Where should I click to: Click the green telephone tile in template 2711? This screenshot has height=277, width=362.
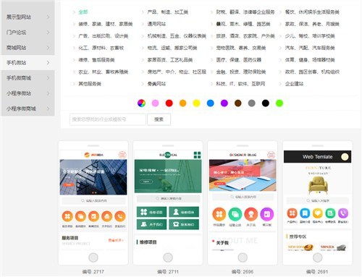click(184, 224)
